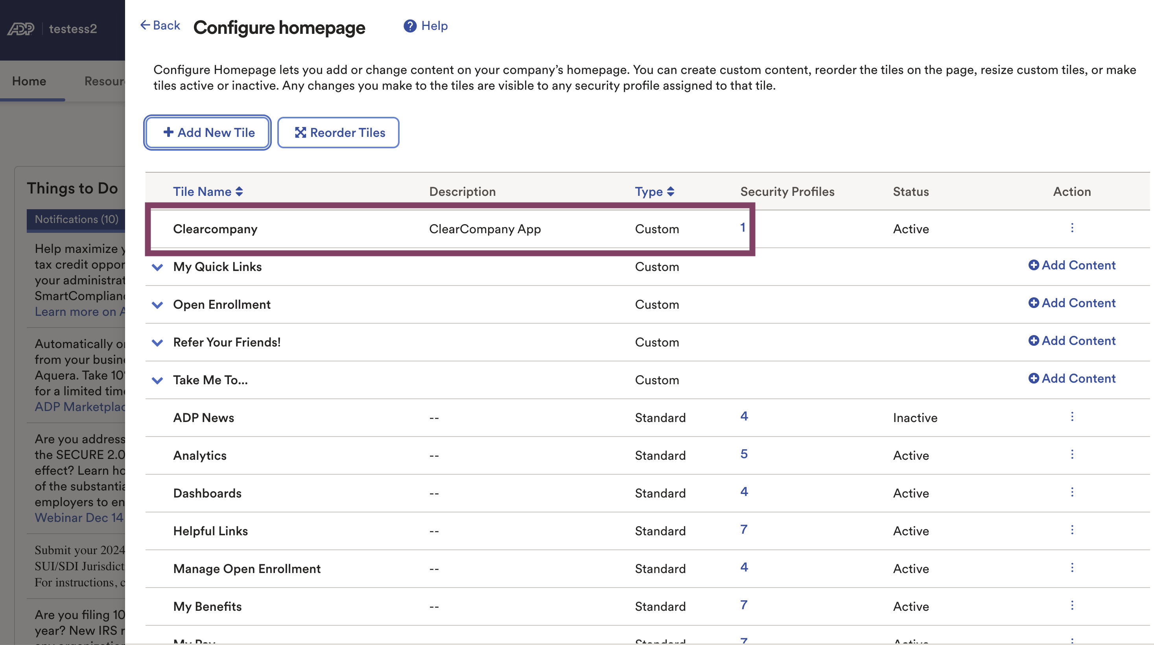Click the Inactive status of ADP News

point(915,418)
